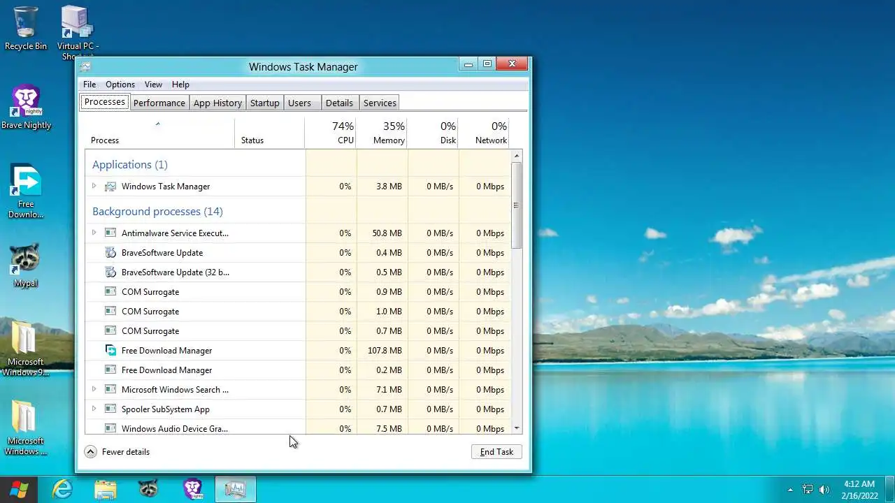Sort by the CPU column header
895x503 pixels.
pos(331,133)
